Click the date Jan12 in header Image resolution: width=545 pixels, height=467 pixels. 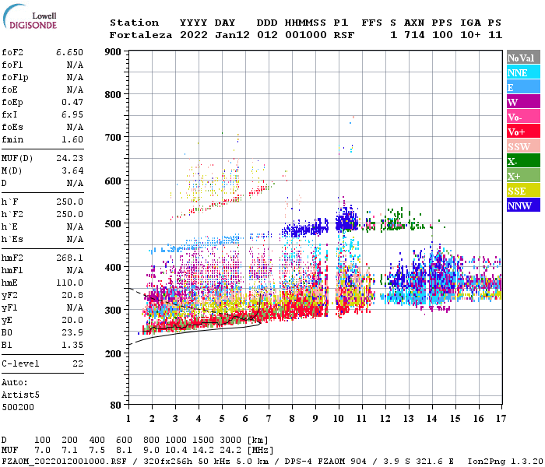232,35
